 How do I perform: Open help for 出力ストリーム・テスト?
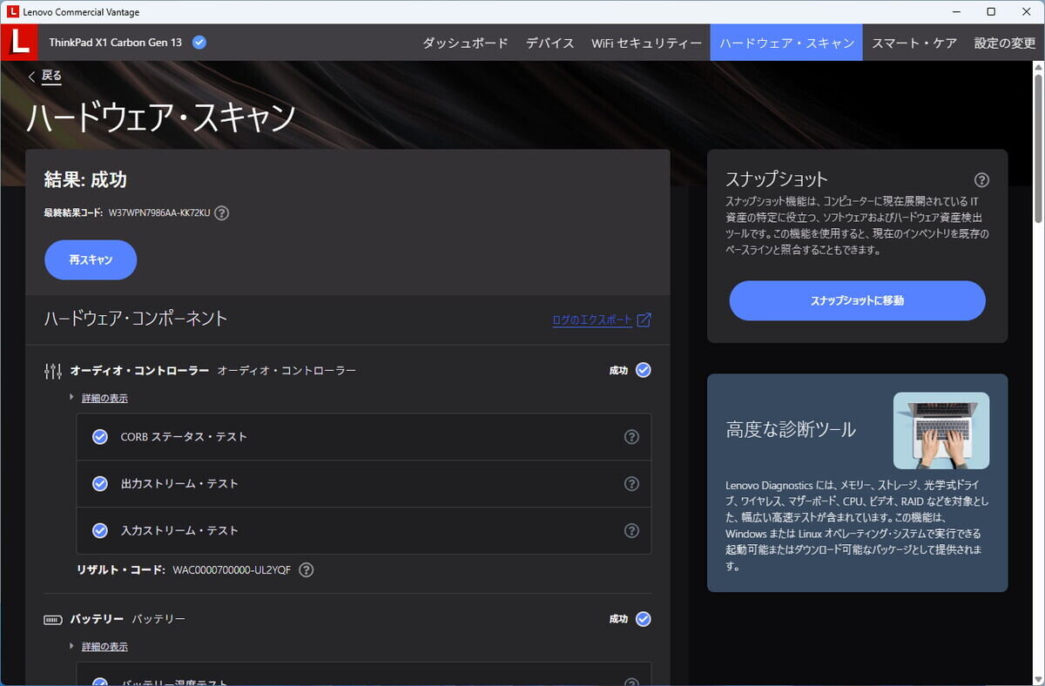click(632, 484)
